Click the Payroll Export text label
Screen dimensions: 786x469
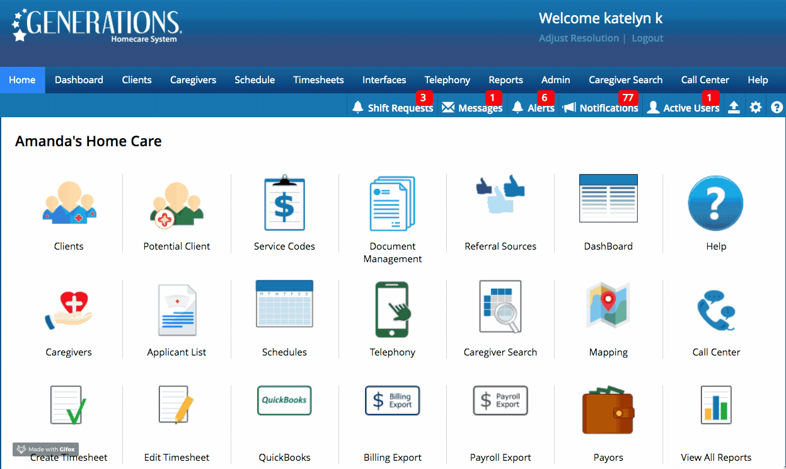click(500, 458)
